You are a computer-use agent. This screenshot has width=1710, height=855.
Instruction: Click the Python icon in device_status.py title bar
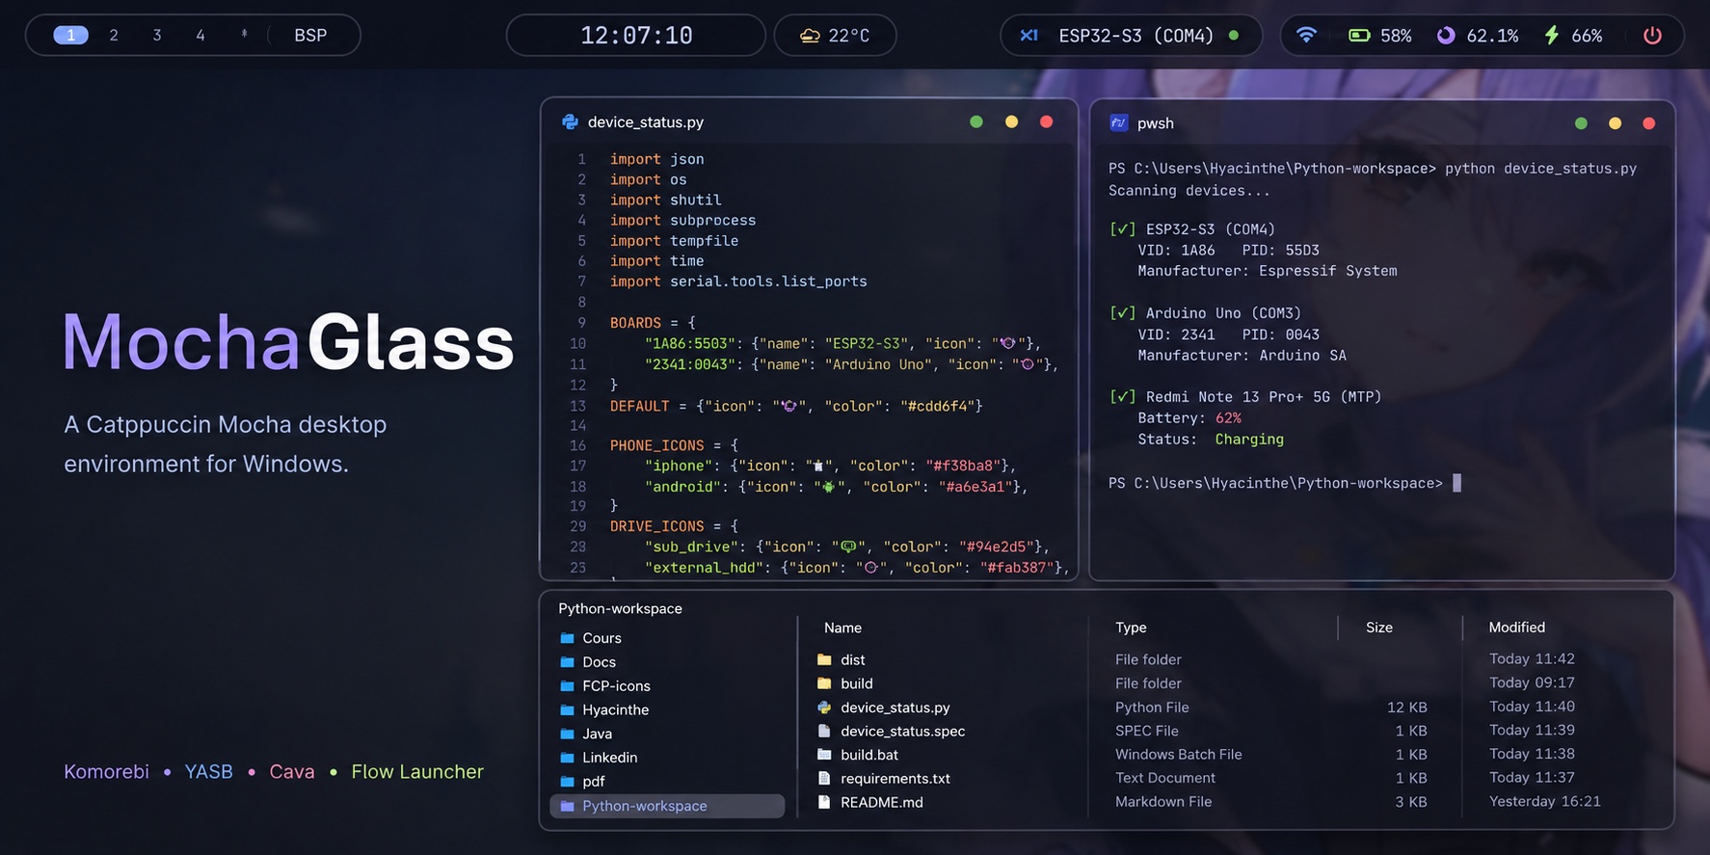[570, 122]
